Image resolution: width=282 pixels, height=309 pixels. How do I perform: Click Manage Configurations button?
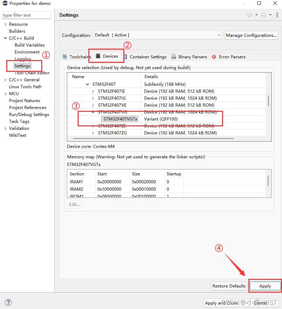coord(251,35)
